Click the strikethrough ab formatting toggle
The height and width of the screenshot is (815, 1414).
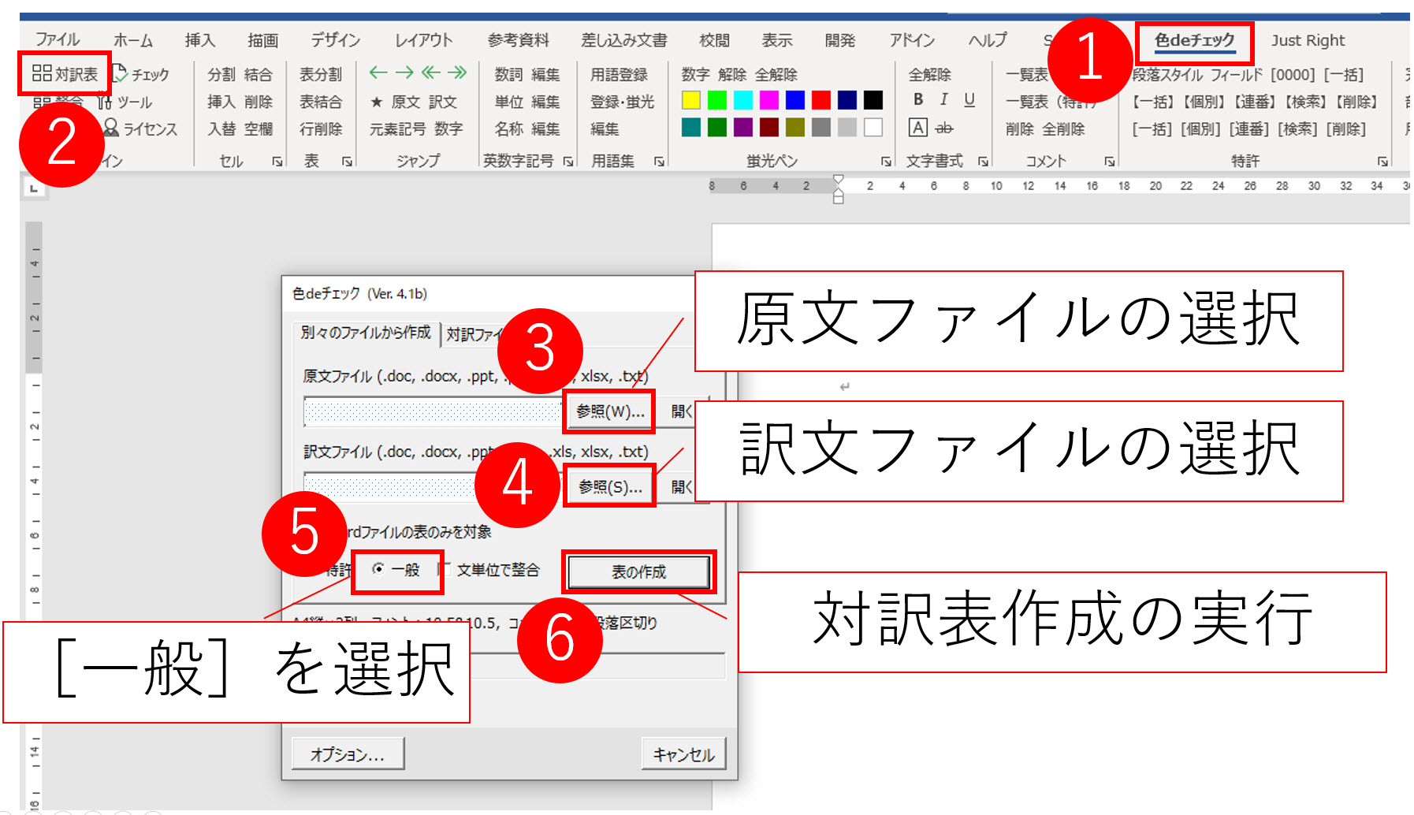943,128
